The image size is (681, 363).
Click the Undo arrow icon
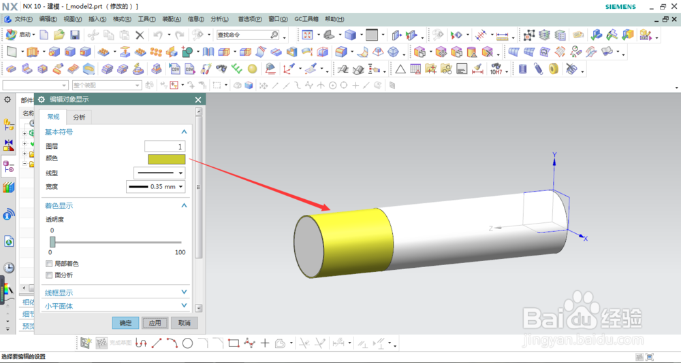point(158,35)
